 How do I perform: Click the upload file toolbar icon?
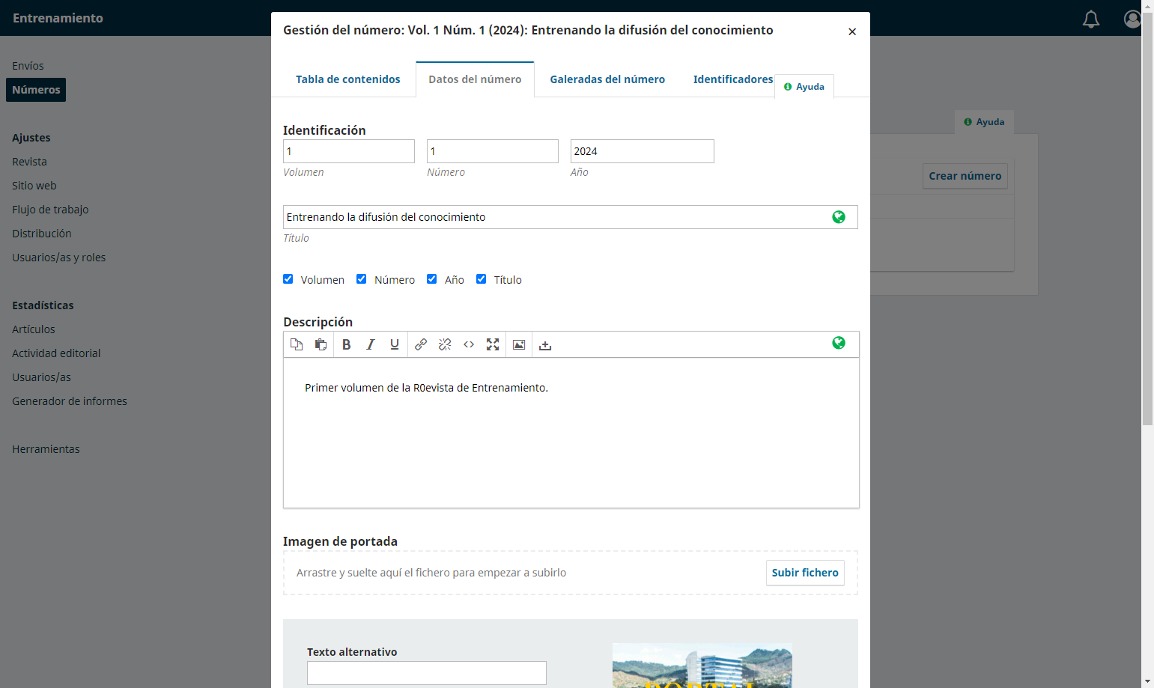click(545, 344)
